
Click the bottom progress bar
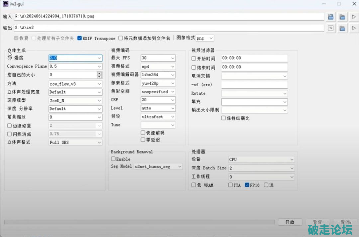tap(139, 222)
